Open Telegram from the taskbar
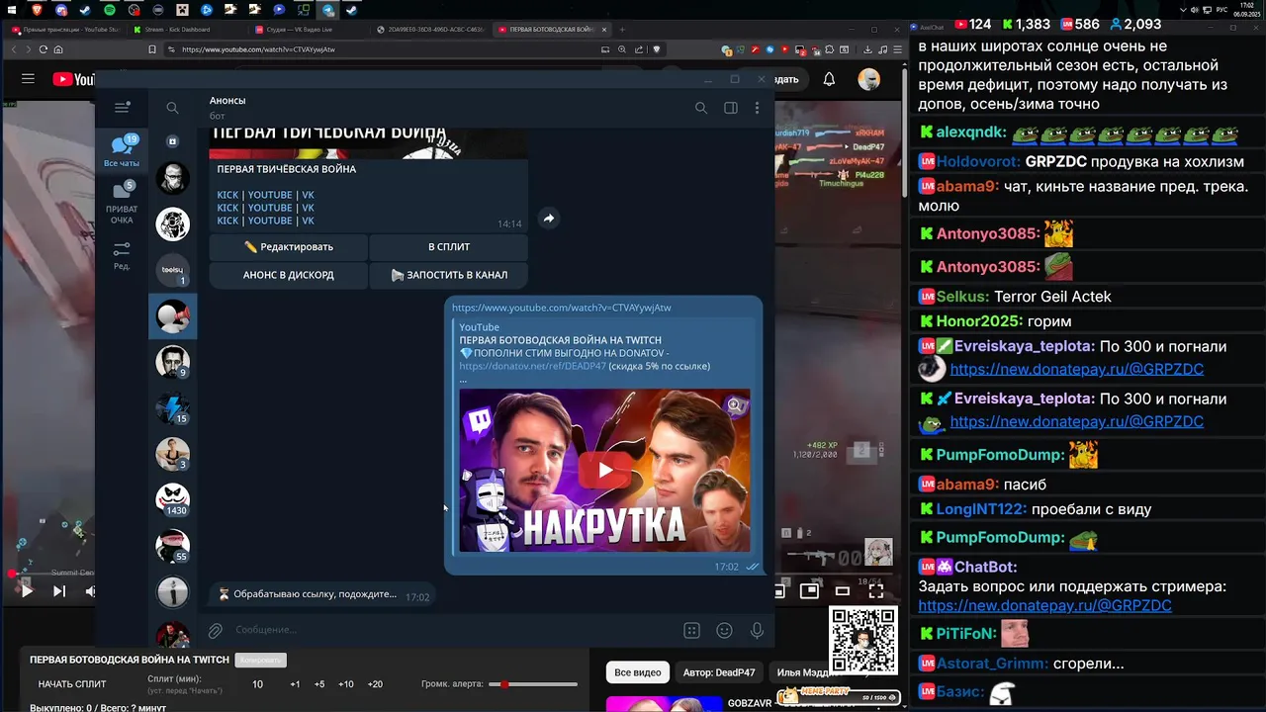The image size is (1266, 712). pos(327,10)
